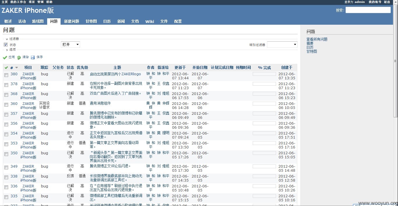Check the box for issue 368
The image size is (398, 206).
pos(6,95)
